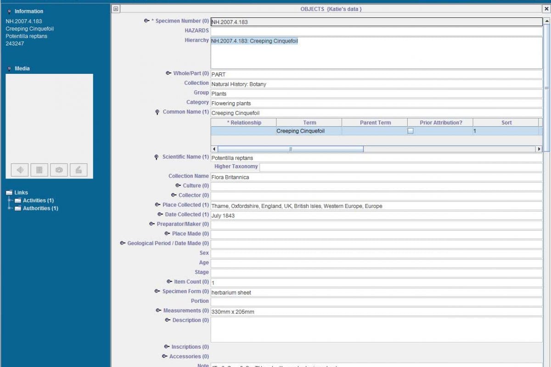Select the video clapperboard icon in the Media panel
Screen dimensions: 551x367
tap(78, 170)
